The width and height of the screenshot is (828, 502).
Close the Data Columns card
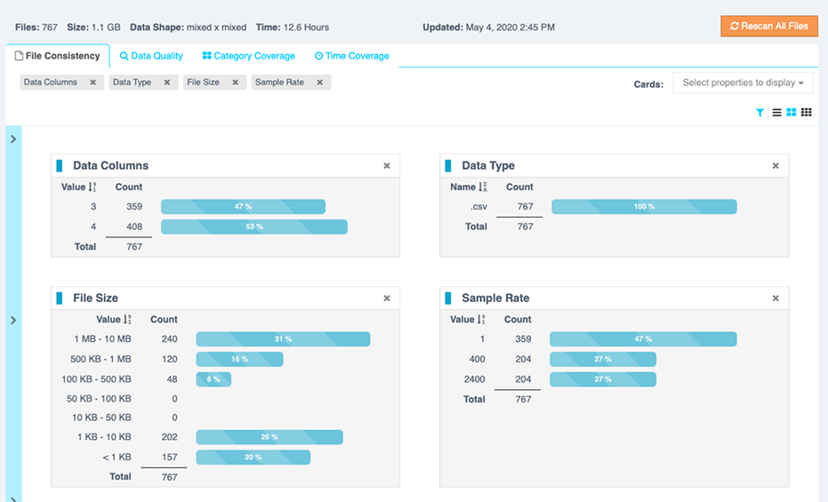coord(387,166)
